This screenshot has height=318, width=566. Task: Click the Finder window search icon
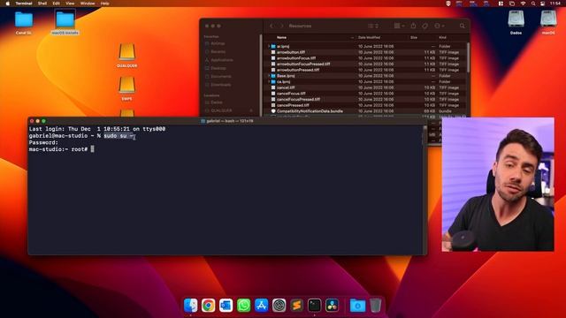click(462, 26)
